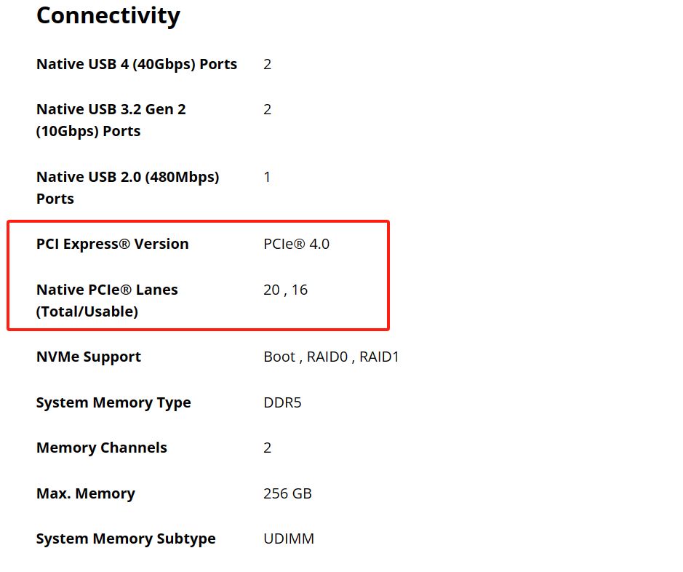
Task: Click the Native PCIe Lanes (Total/Usable) label
Action: click(x=107, y=290)
